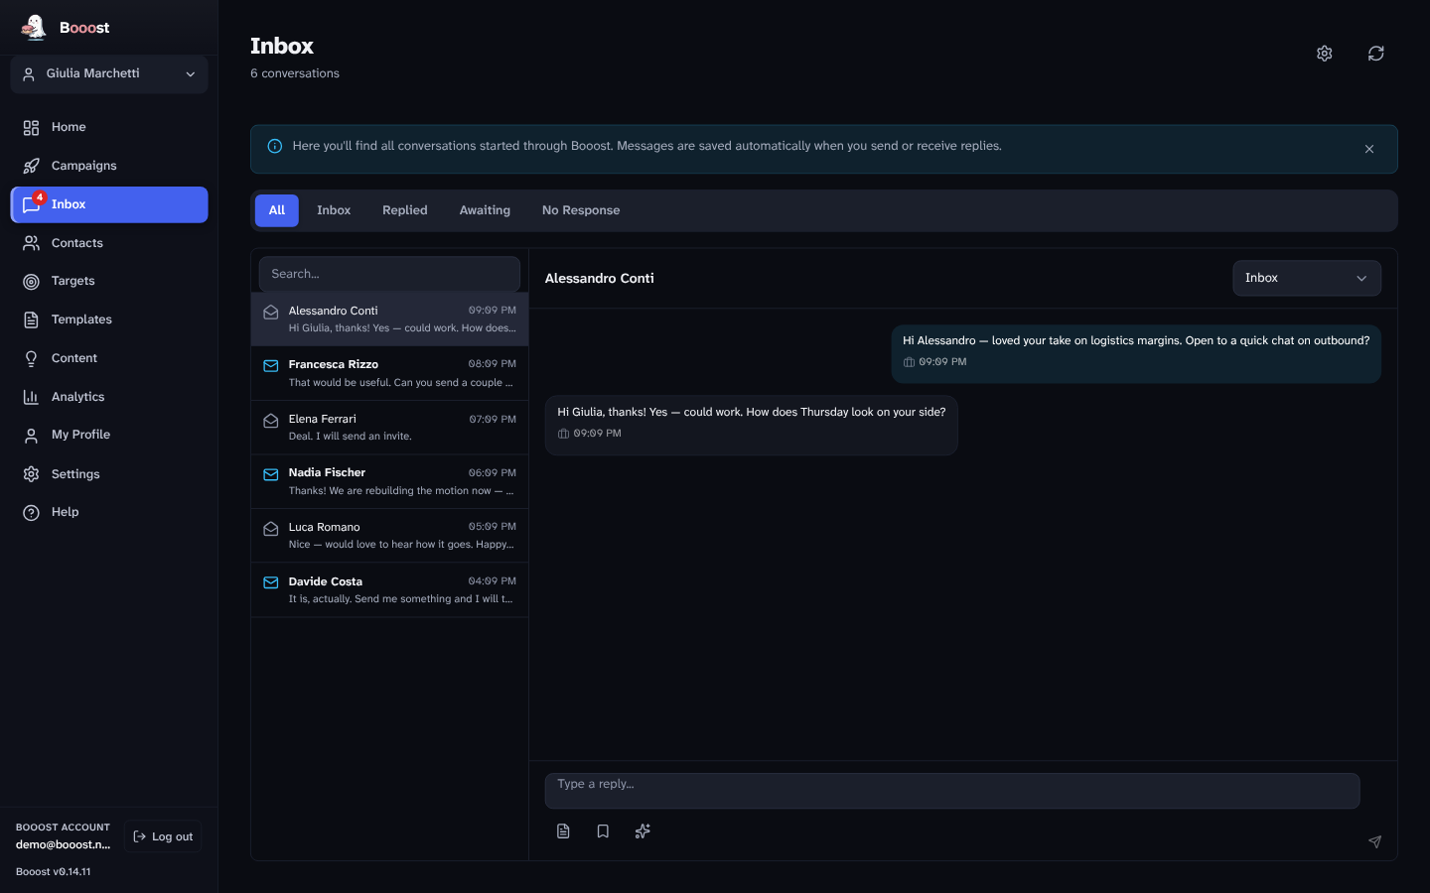Click the Templates document icon in sidebar
The image size is (1430, 893).
32,319
